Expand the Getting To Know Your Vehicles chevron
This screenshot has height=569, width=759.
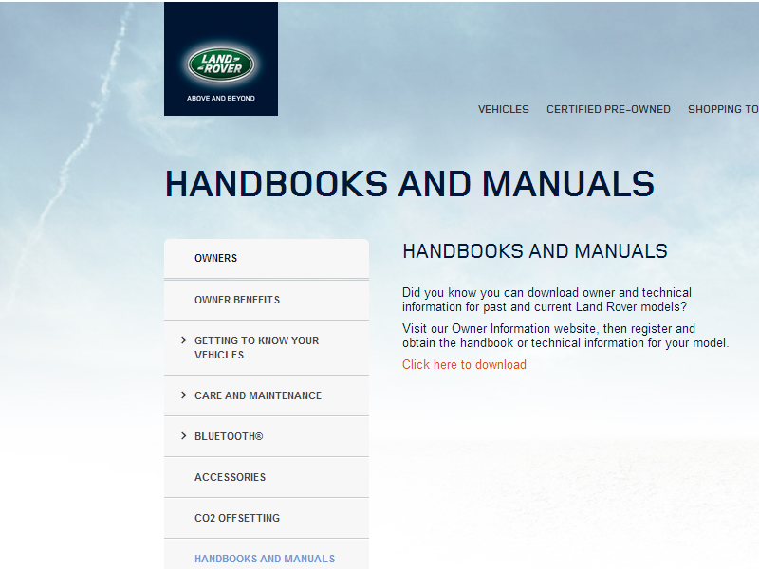[183, 340]
